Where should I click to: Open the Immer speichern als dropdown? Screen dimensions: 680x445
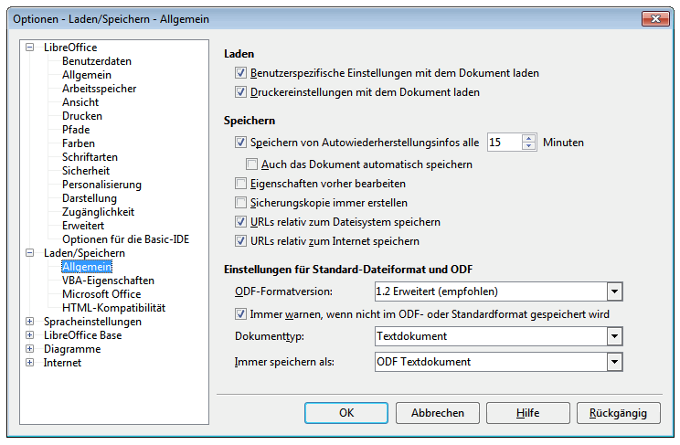[614, 362]
